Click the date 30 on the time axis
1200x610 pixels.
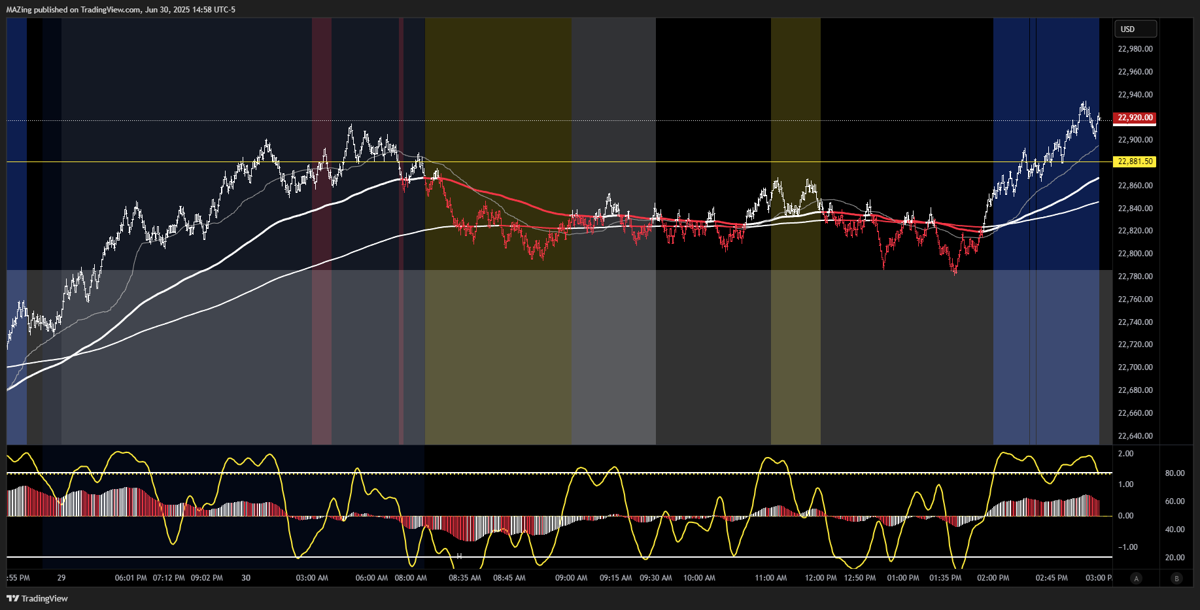(246, 578)
